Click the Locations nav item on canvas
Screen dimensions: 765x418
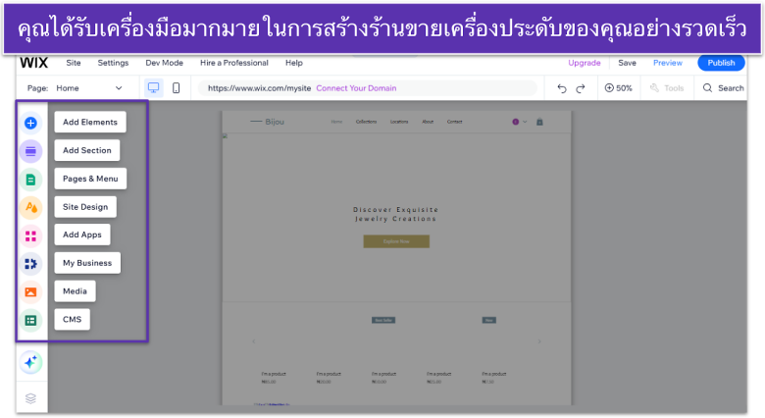pyautogui.click(x=399, y=122)
